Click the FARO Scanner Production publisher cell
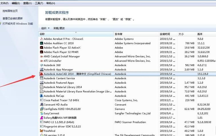 pyautogui.click(x=130, y=122)
